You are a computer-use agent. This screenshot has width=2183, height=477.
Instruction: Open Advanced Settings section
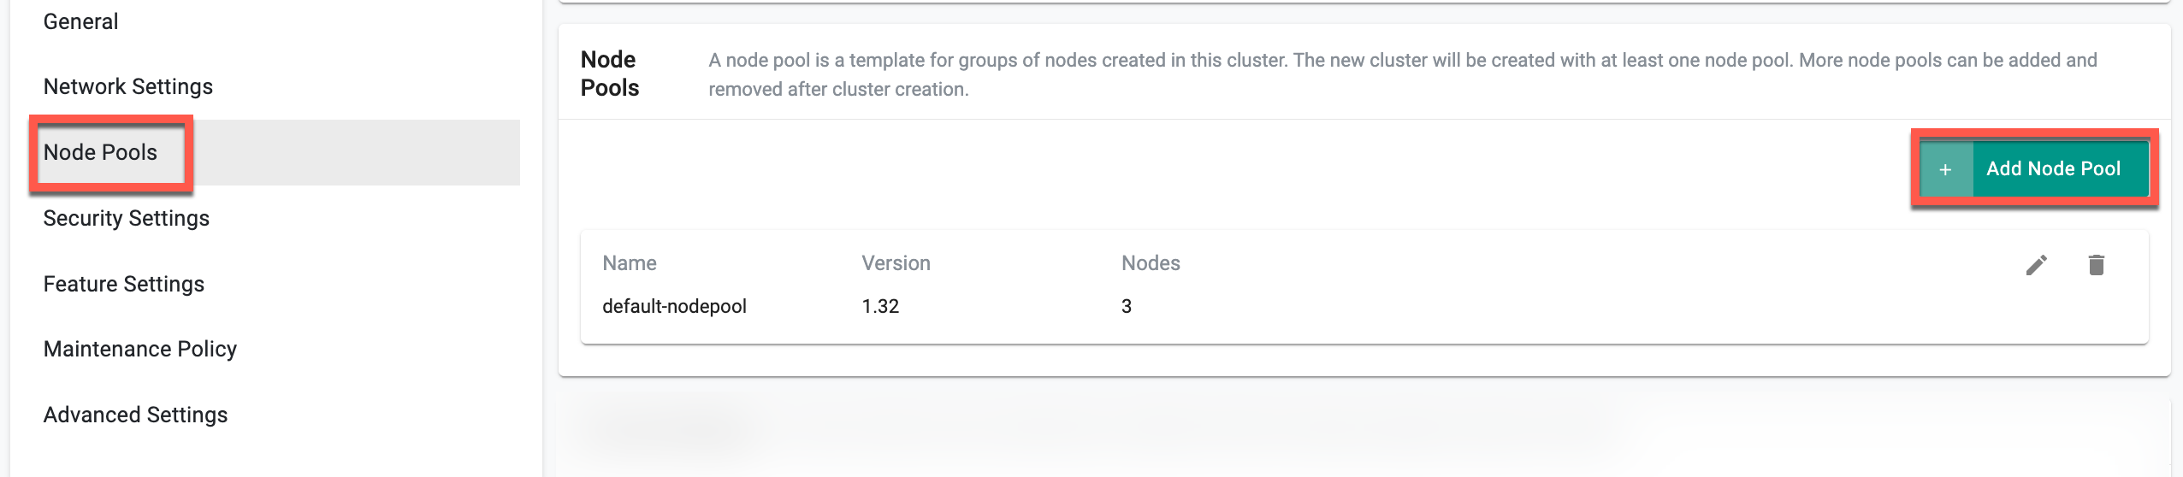(136, 415)
